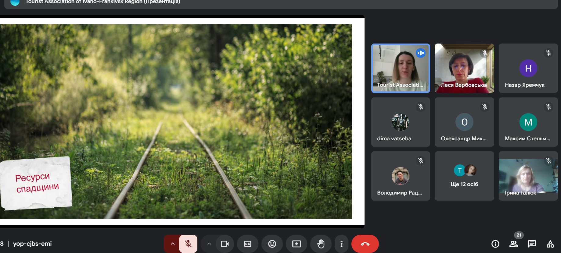Expand audio settings chevron
This screenshot has height=253, width=561.
click(x=172, y=244)
